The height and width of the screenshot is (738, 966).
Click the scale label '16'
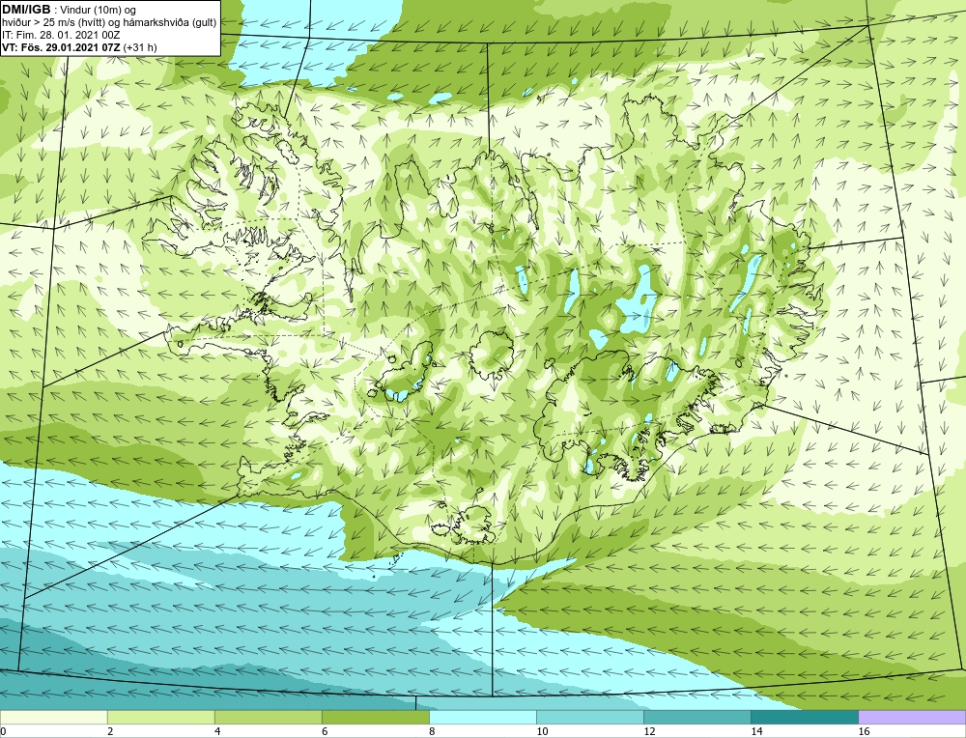[x=864, y=731]
